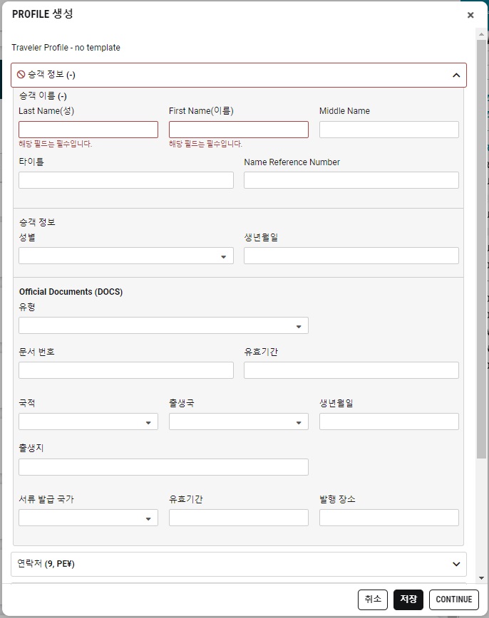Image resolution: width=489 pixels, height=618 pixels.
Task: Focus the First Name(이름) input field
Action: point(239,130)
